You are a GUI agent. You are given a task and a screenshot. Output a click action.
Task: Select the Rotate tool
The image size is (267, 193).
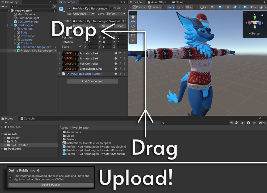[x=133, y=26]
